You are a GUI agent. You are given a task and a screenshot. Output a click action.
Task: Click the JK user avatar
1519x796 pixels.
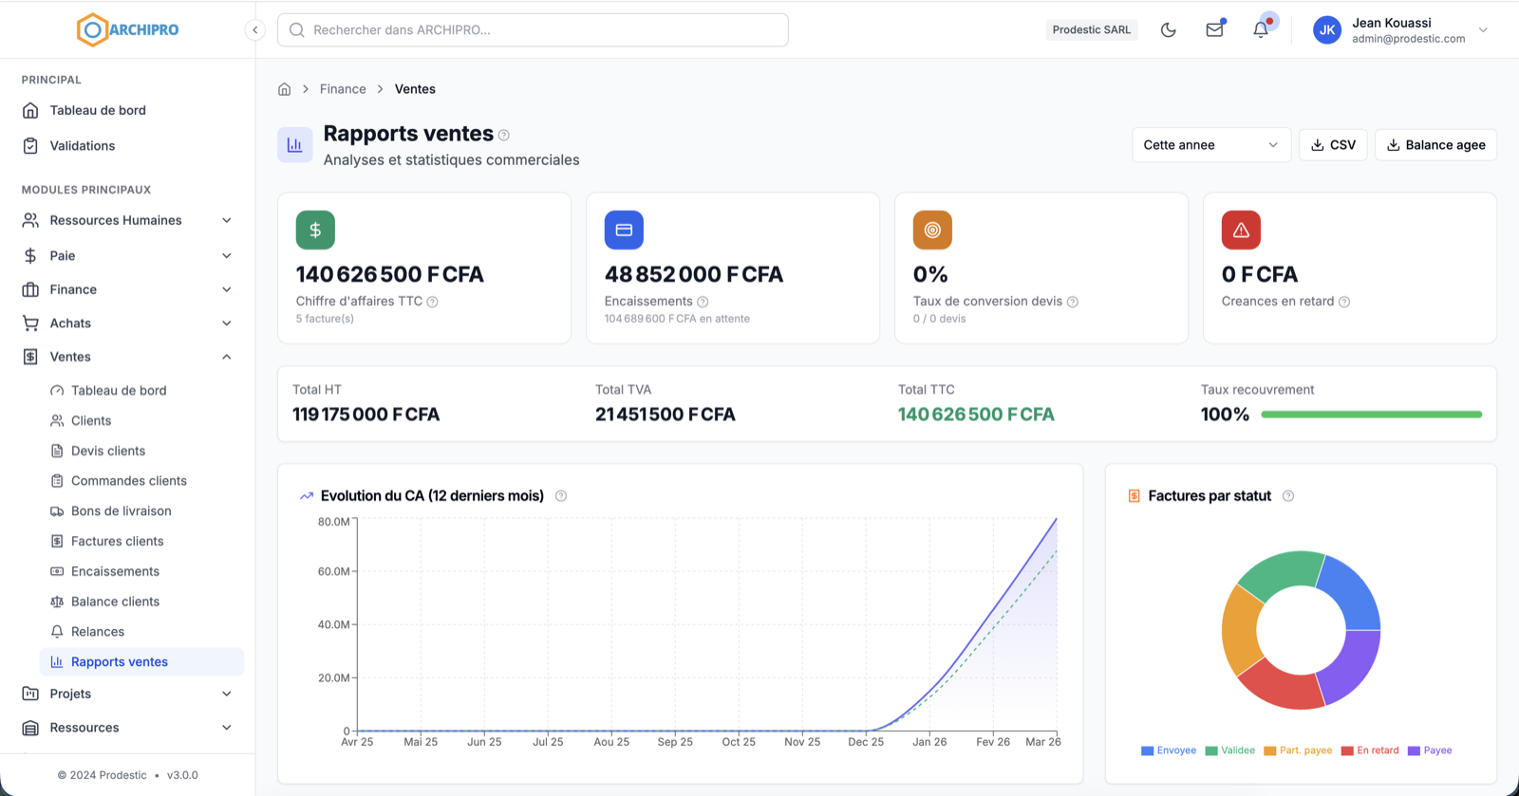(x=1327, y=29)
